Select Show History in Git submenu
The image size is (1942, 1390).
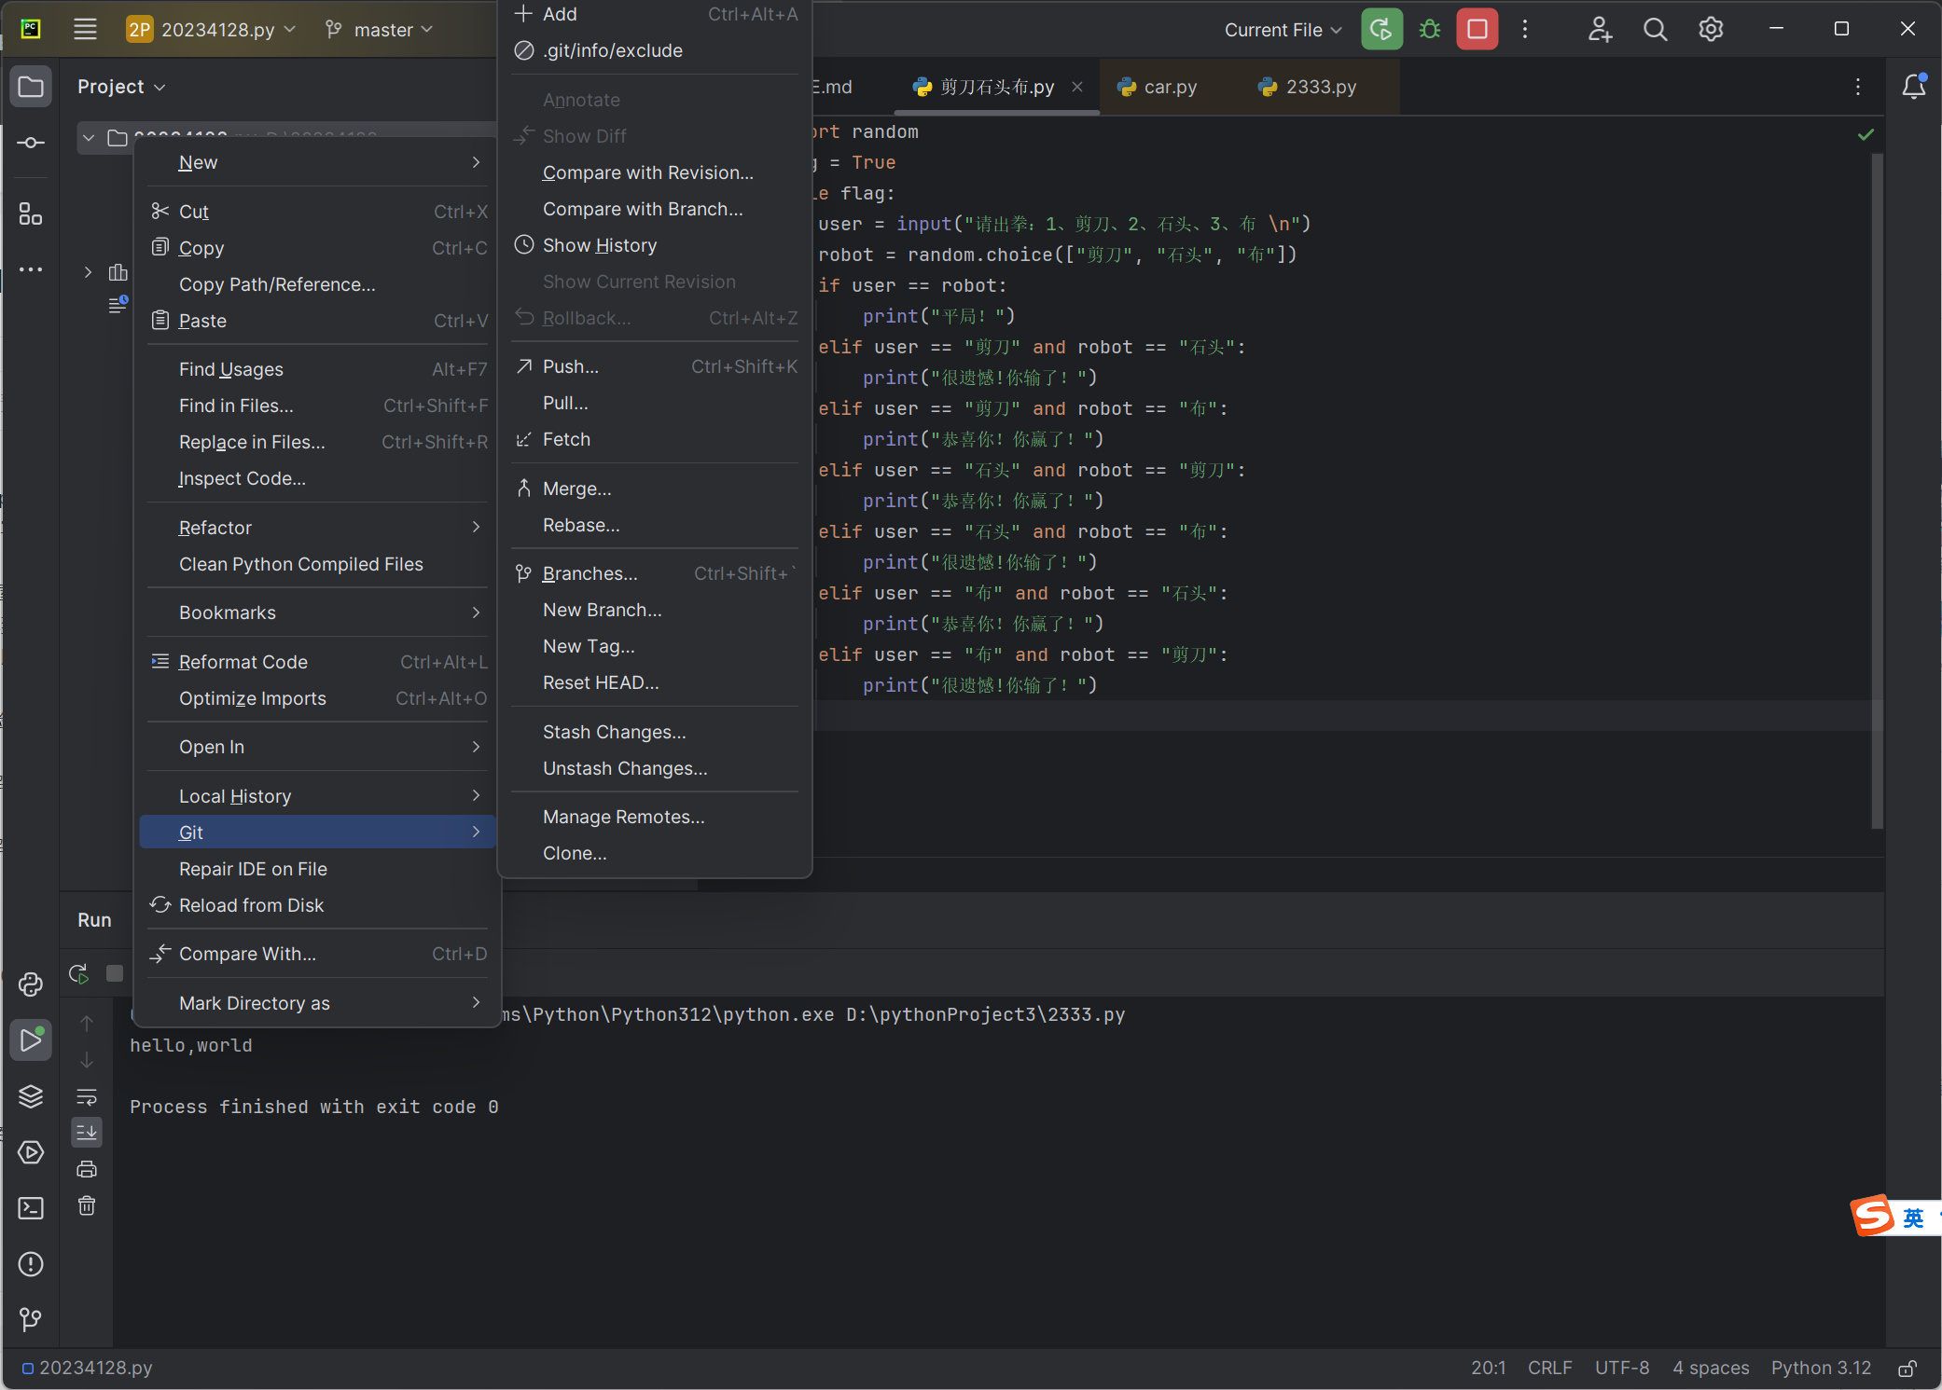(600, 245)
